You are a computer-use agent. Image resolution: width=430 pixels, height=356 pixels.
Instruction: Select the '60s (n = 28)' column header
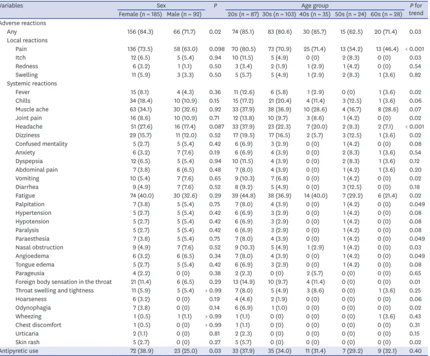tap(386, 14)
